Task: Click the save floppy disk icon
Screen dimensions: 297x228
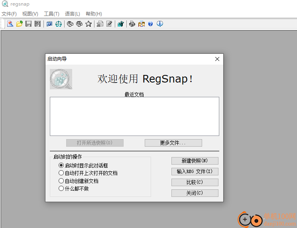Action: coord(28,24)
